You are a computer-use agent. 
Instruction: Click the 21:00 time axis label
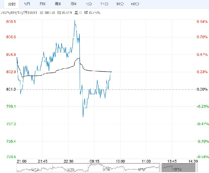point(22,161)
